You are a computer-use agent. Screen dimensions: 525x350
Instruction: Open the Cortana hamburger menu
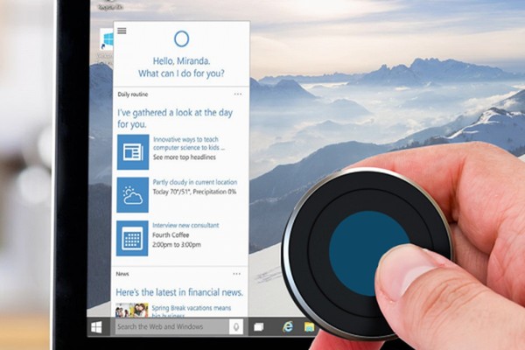point(122,31)
